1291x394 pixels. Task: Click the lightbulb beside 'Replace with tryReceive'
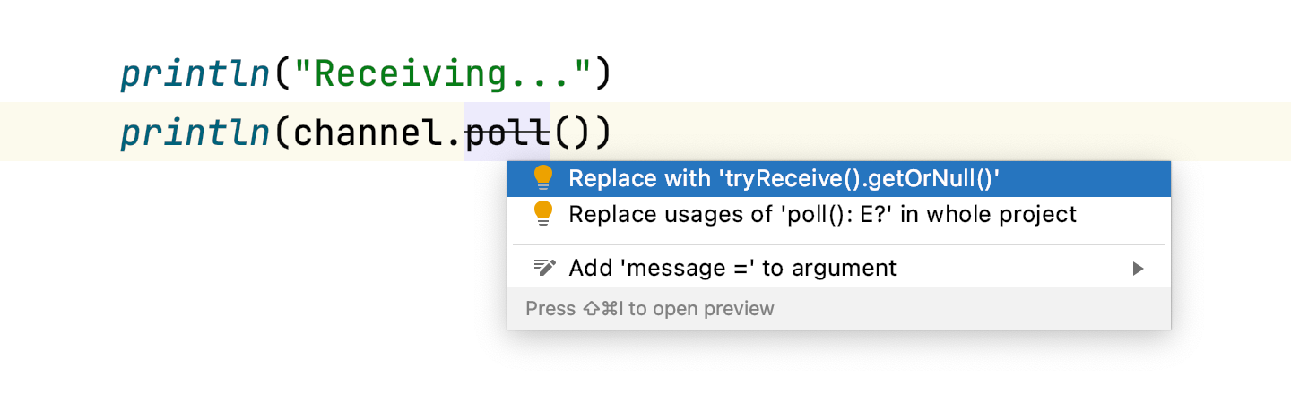543,179
